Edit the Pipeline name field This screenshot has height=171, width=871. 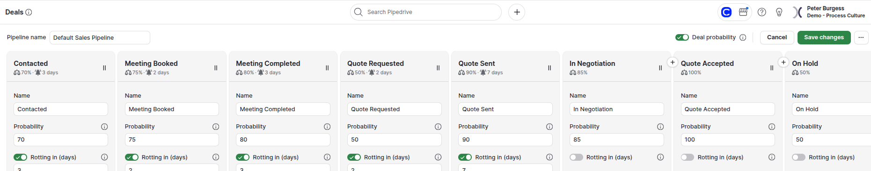[100, 37]
